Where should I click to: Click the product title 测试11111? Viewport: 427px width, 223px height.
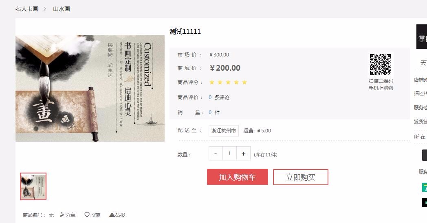pyautogui.click(x=185, y=32)
